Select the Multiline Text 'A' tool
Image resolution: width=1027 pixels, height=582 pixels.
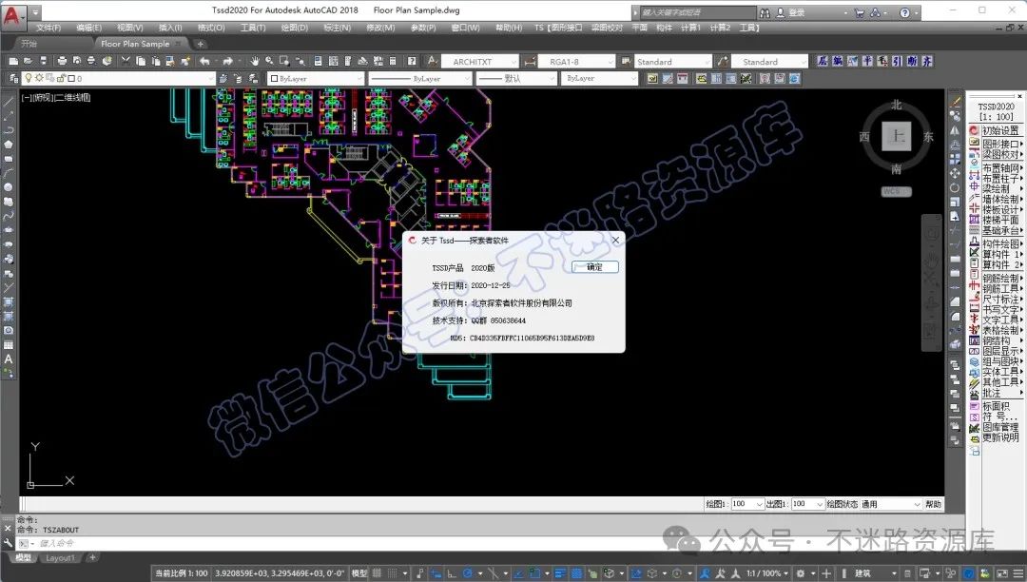coord(8,359)
